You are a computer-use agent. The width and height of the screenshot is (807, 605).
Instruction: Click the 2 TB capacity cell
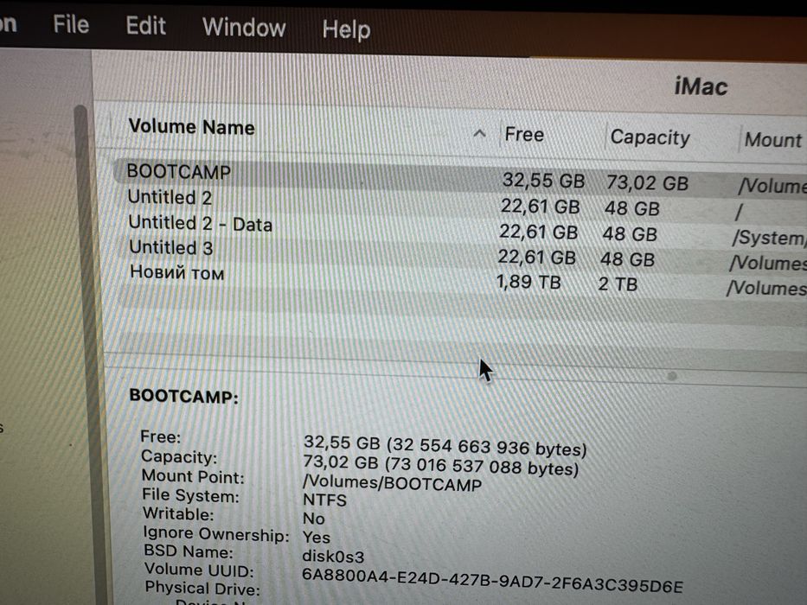tap(618, 283)
